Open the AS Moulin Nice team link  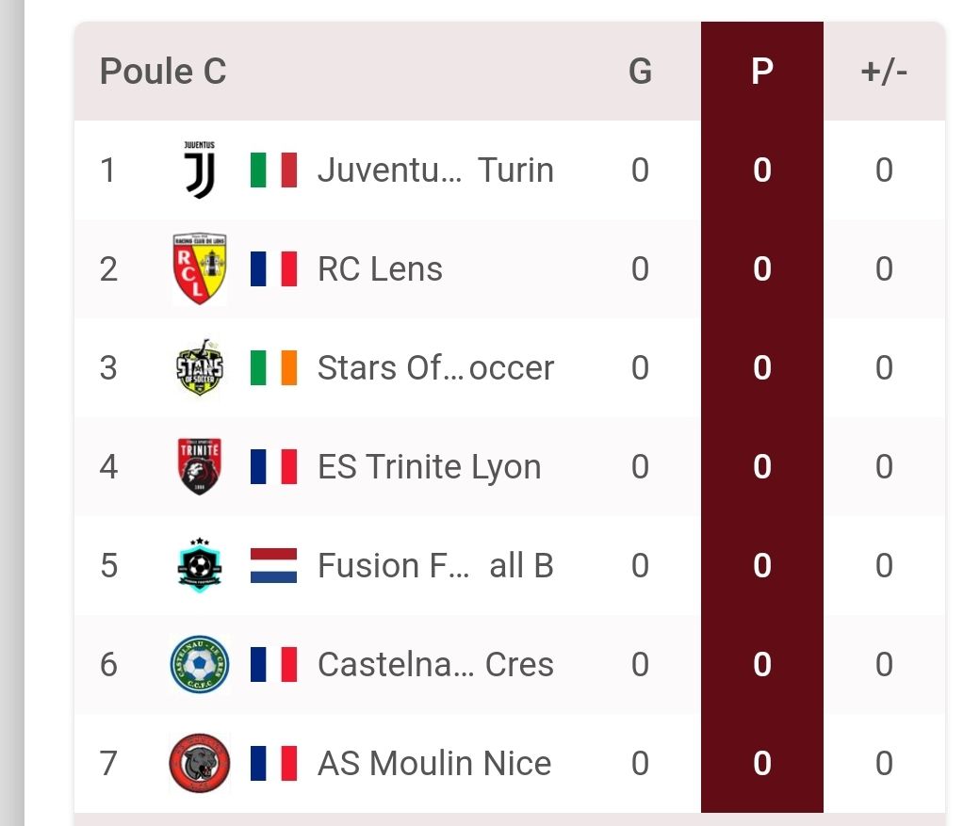(x=433, y=763)
